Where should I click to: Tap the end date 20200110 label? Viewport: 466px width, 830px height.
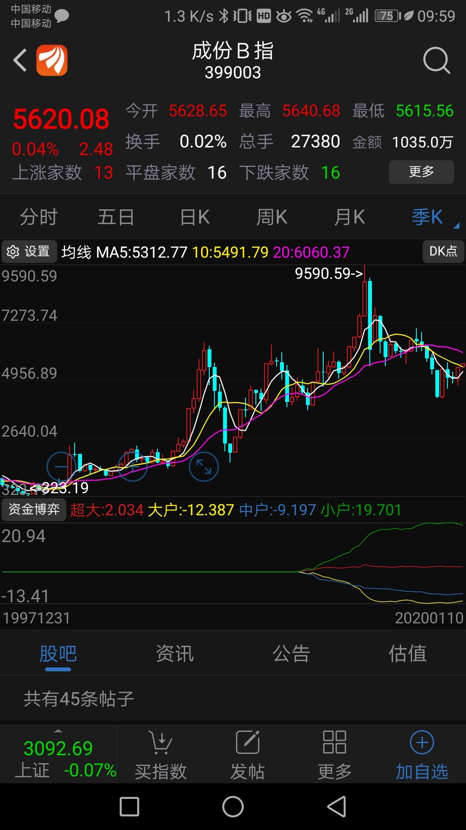coord(429,618)
